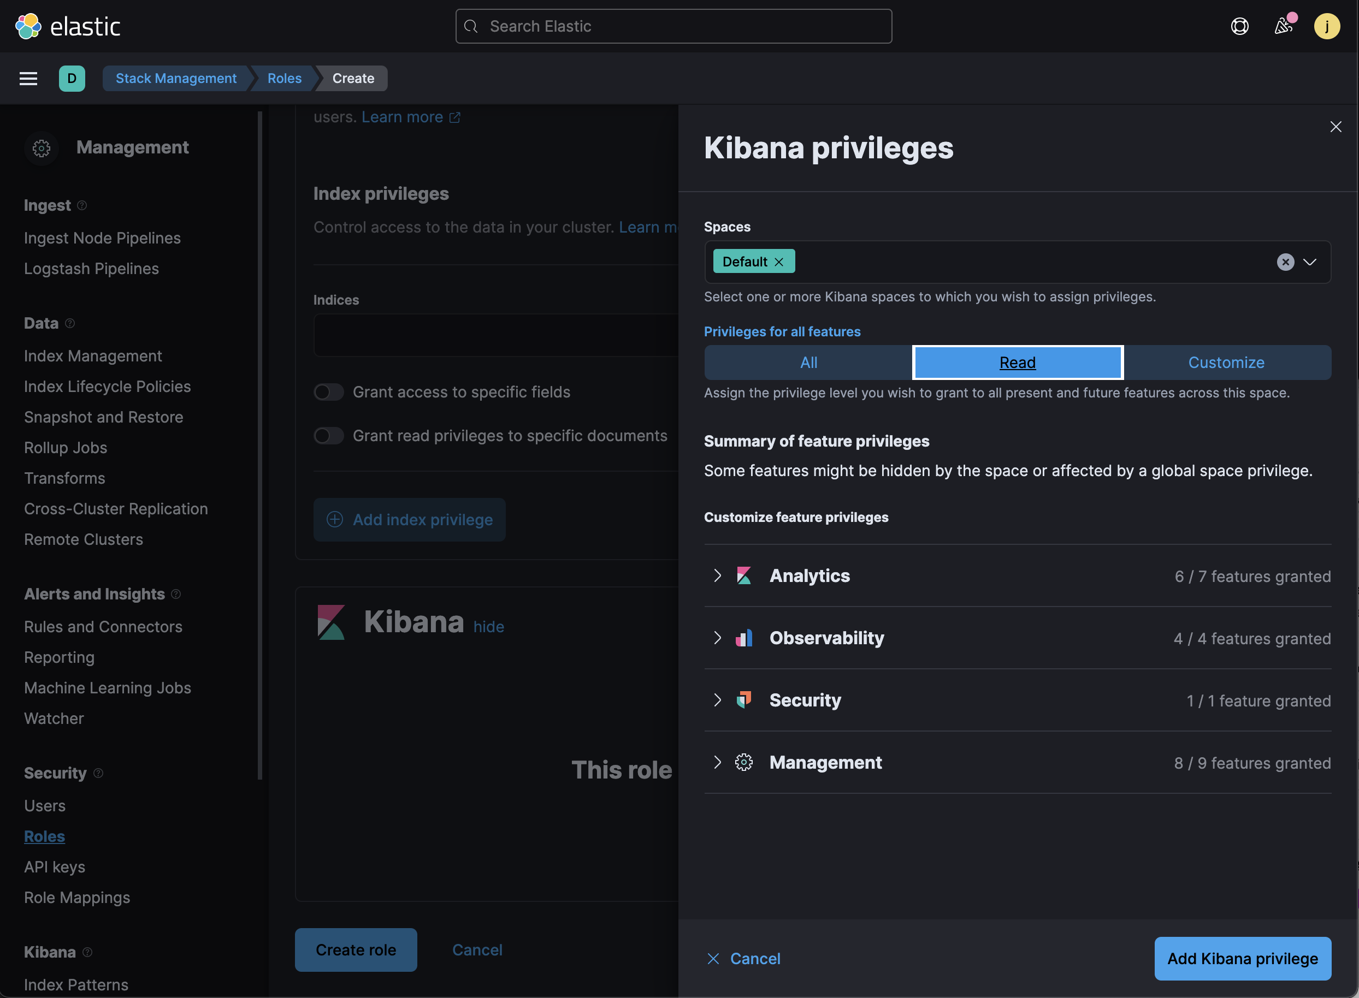
Task: Open Users in sidebar
Action: (x=45, y=806)
